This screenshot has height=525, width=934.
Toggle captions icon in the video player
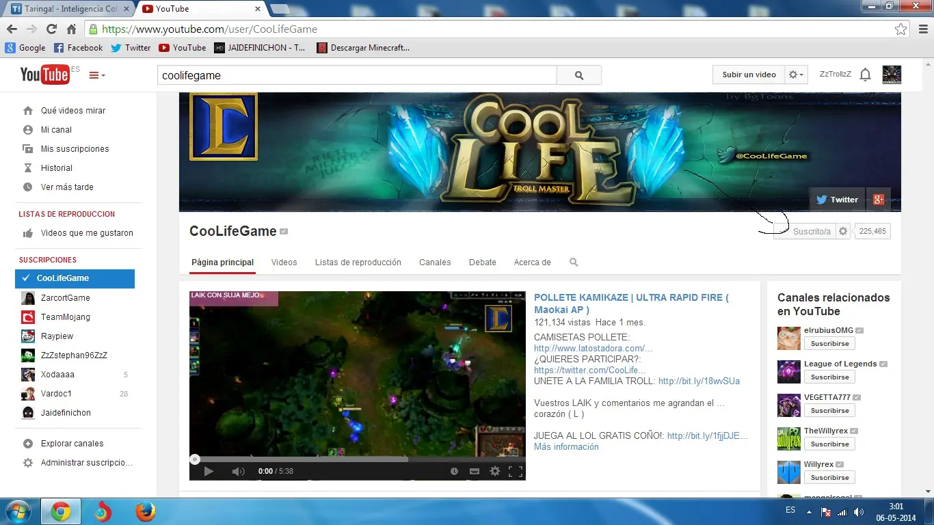coord(475,471)
